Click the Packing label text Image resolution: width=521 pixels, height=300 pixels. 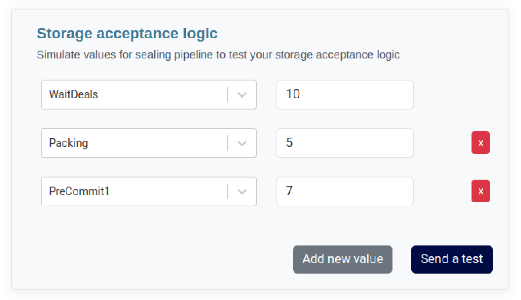(x=68, y=143)
